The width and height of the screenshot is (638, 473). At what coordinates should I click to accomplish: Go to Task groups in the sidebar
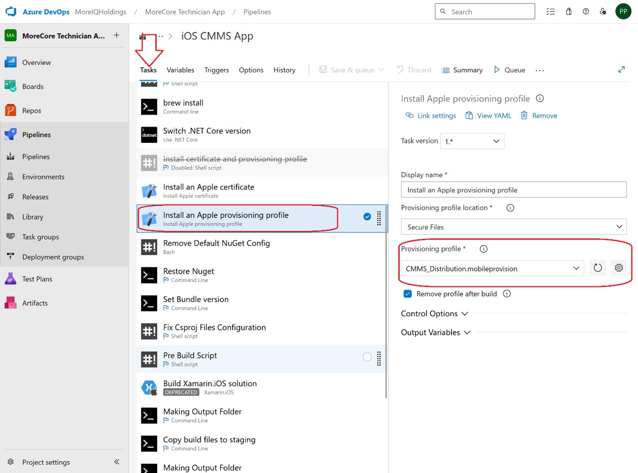(40, 237)
